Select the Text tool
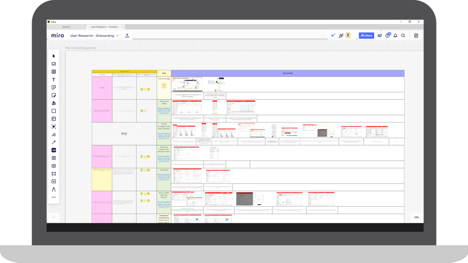 54,79
